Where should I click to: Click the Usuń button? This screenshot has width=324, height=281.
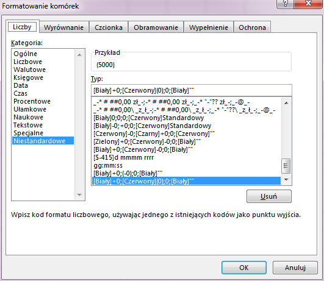point(269,196)
